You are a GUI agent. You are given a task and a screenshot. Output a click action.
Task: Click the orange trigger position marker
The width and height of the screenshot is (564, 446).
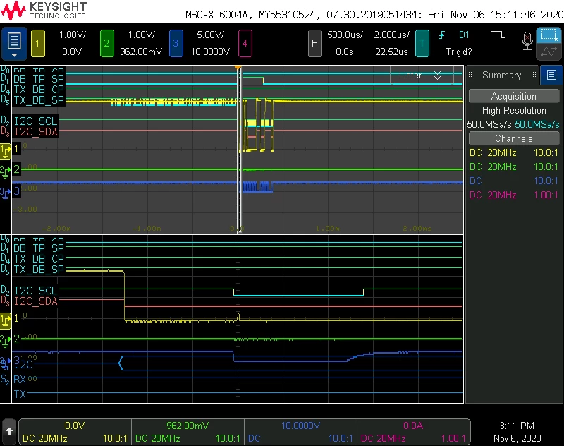(x=238, y=67)
